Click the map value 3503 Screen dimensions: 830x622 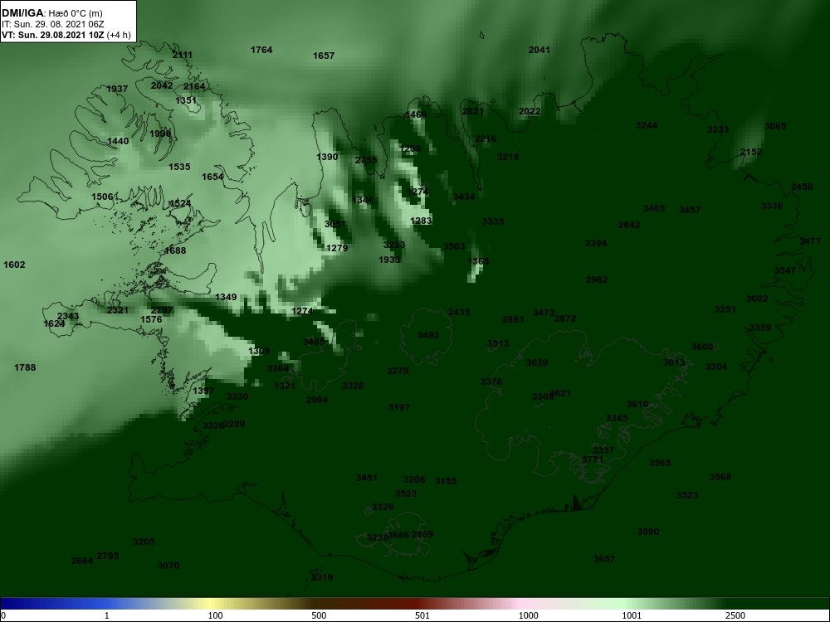pos(454,246)
